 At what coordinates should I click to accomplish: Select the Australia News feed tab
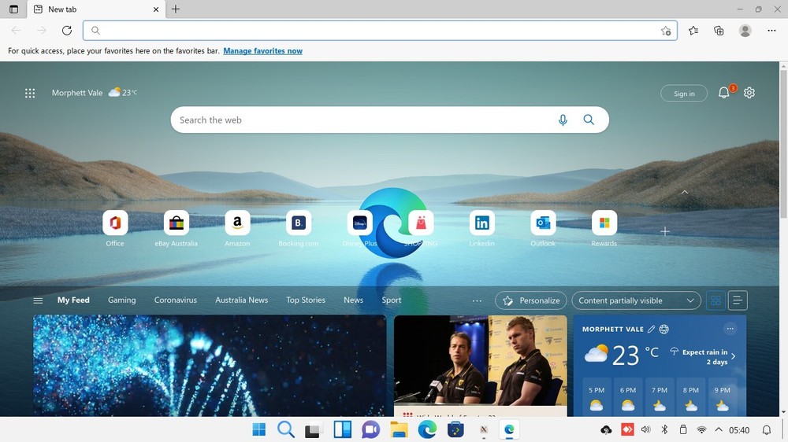pyautogui.click(x=241, y=300)
